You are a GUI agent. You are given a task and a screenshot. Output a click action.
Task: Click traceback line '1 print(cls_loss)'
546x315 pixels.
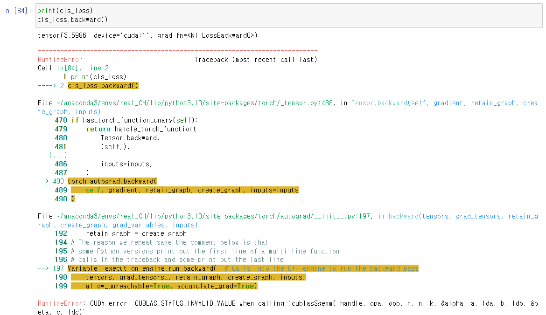(95, 77)
